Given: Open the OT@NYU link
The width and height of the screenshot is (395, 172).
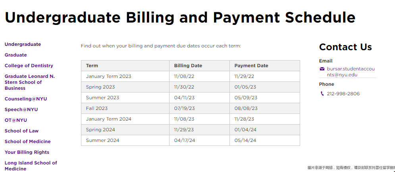Looking at the screenshot, I should 16,120.
